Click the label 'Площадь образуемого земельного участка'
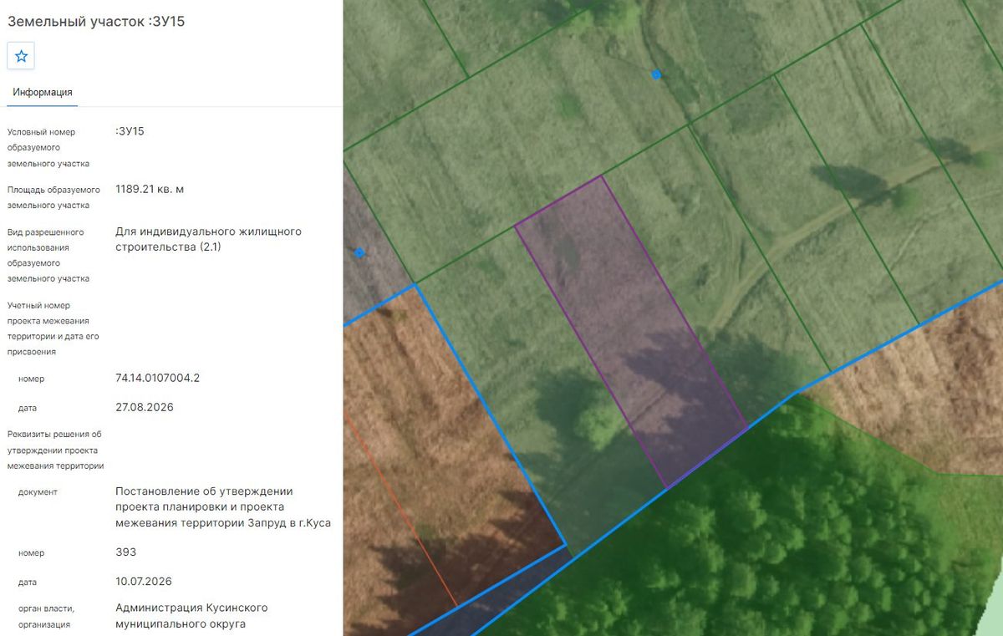The height and width of the screenshot is (636, 1003). [53, 197]
